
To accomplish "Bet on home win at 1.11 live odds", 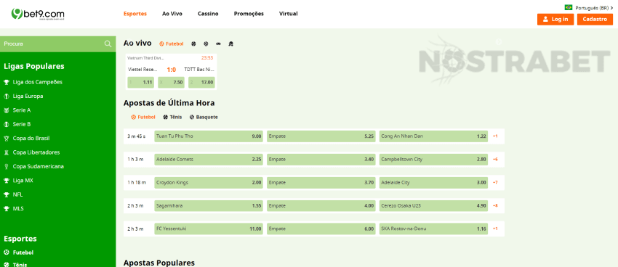I will point(141,83).
